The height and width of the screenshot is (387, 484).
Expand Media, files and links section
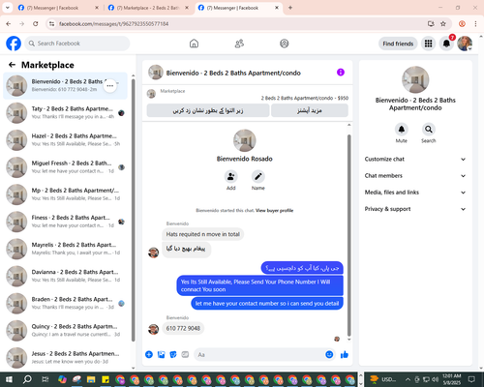[x=415, y=193]
